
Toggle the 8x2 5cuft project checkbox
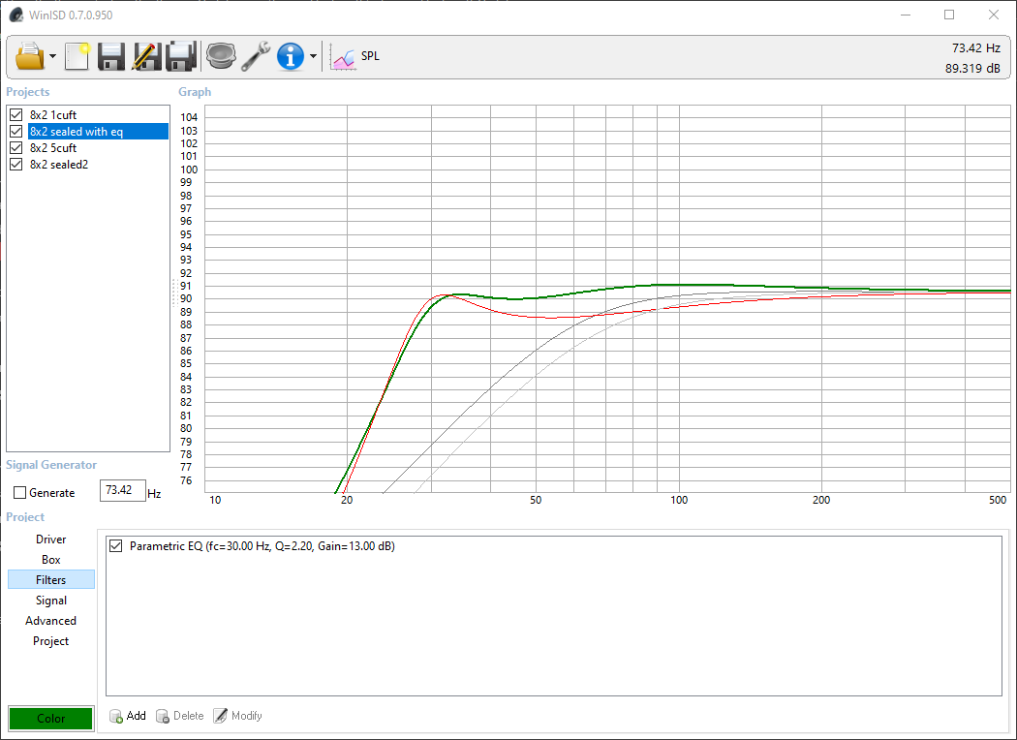(16, 148)
